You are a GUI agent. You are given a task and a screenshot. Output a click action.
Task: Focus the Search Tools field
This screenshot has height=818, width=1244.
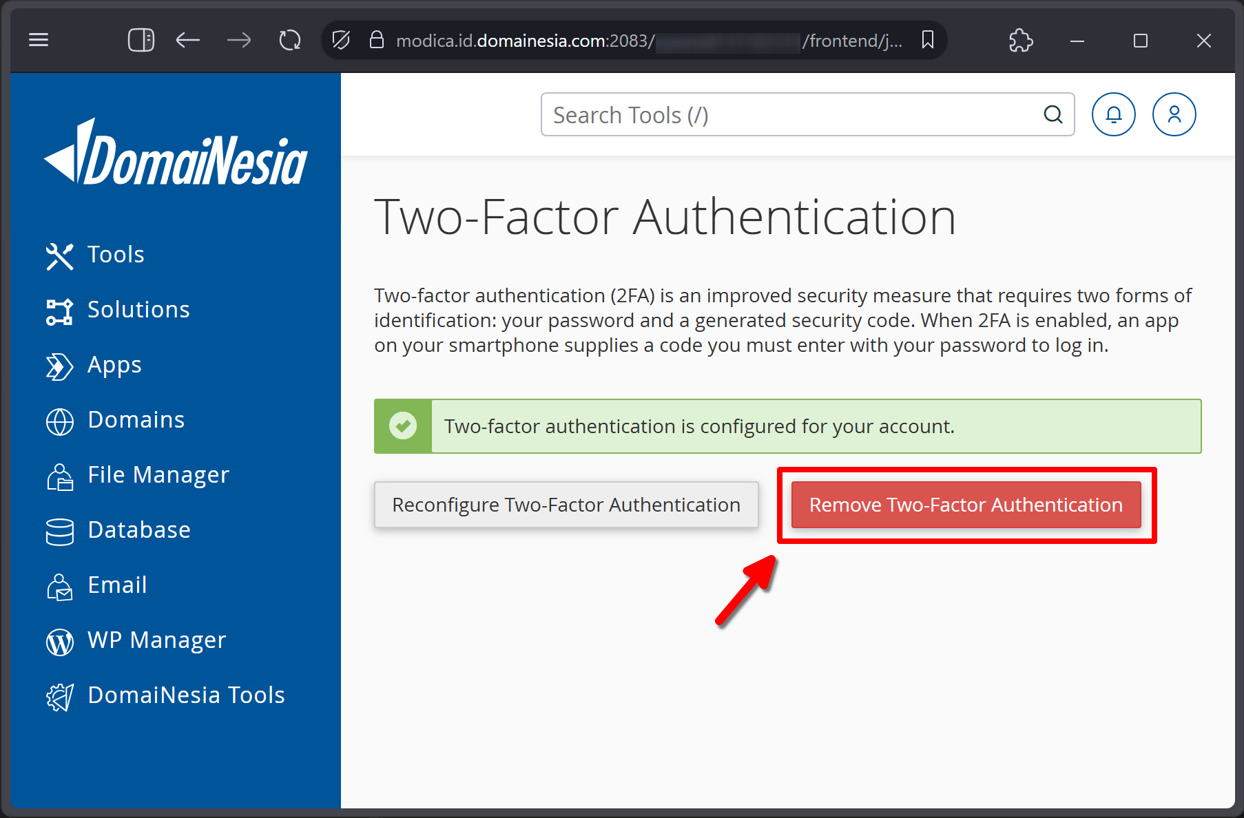(x=807, y=114)
